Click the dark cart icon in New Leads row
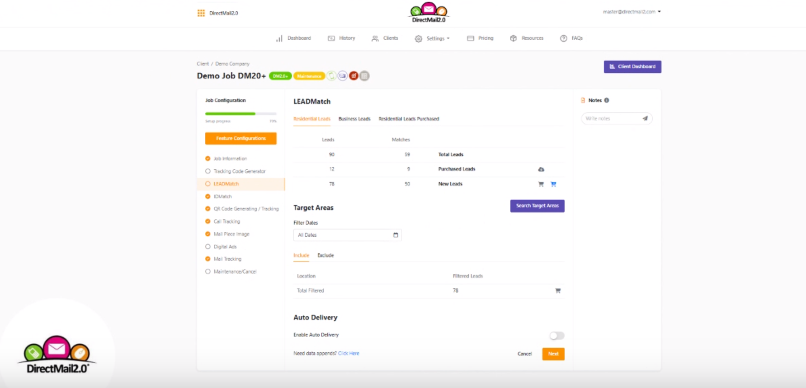This screenshot has height=388, width=806. click(x=541, y=184)
